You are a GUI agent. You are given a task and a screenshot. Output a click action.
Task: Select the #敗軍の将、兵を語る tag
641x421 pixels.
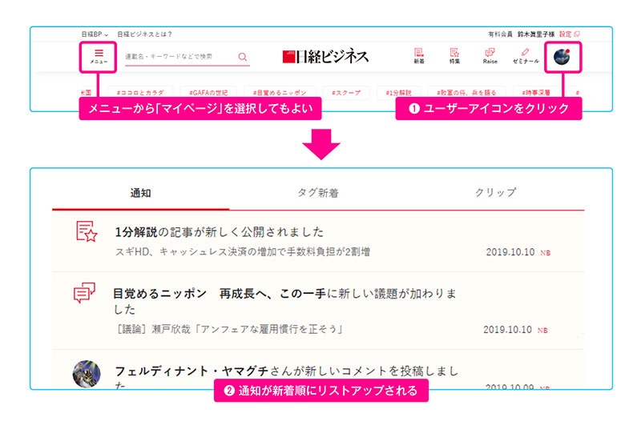[466, 93]
